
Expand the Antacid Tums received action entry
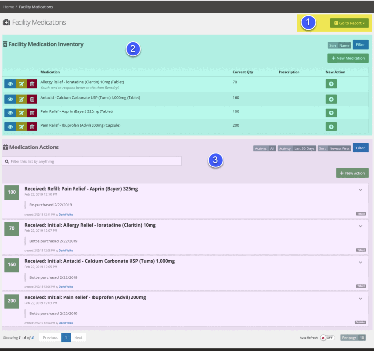point(360,262)
